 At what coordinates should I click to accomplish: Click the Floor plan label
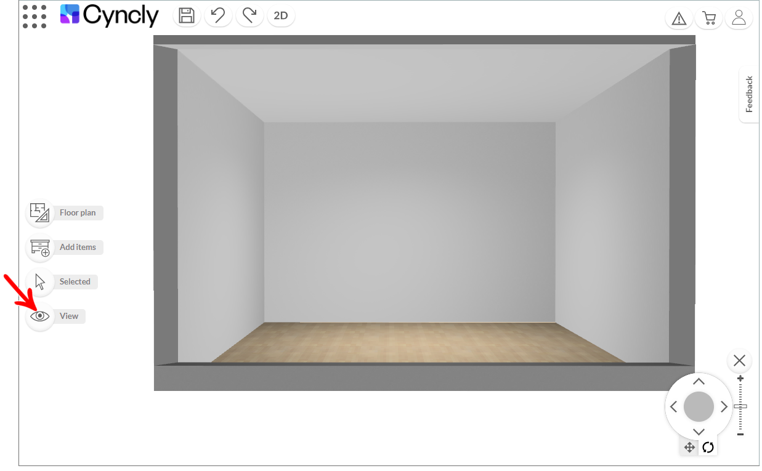click(x=78, y=213)
